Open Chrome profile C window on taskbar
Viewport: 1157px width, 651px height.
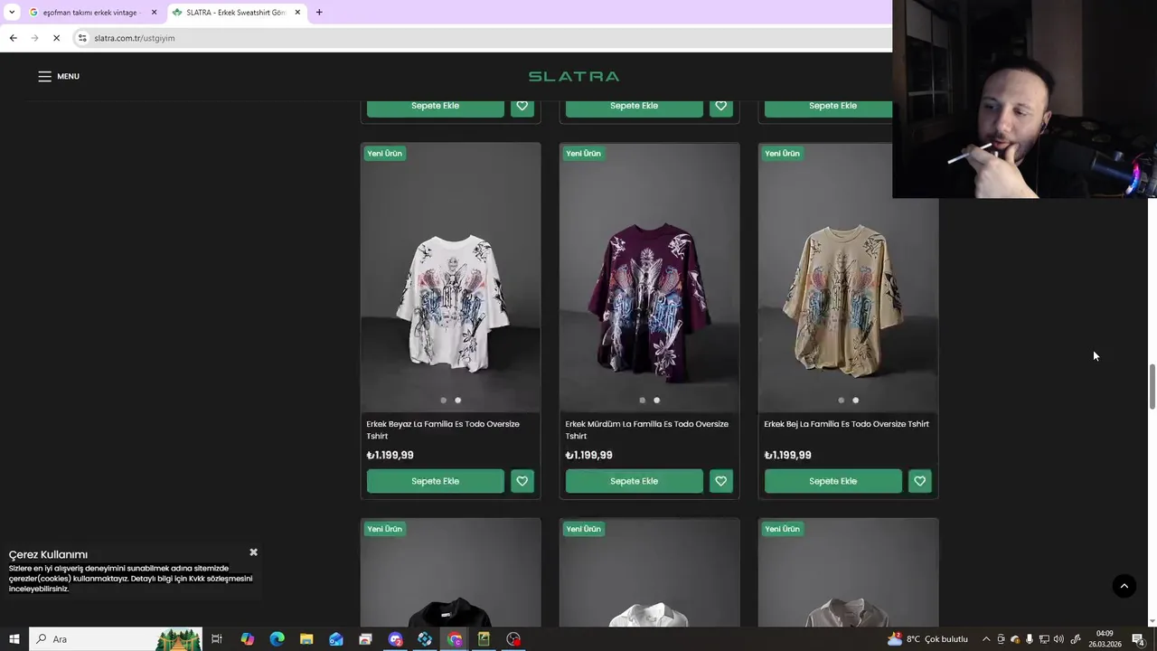point(455,639)
